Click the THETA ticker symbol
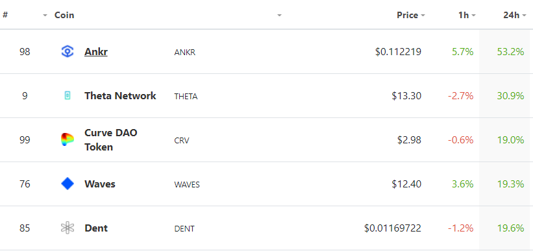This screenshot has height=251, width=533. 186,97
